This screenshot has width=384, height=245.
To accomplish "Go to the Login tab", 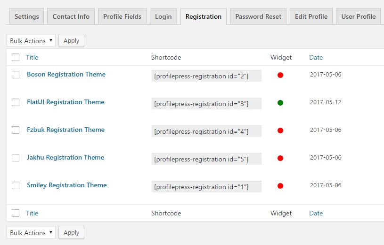I will click(x=163, y=16).
